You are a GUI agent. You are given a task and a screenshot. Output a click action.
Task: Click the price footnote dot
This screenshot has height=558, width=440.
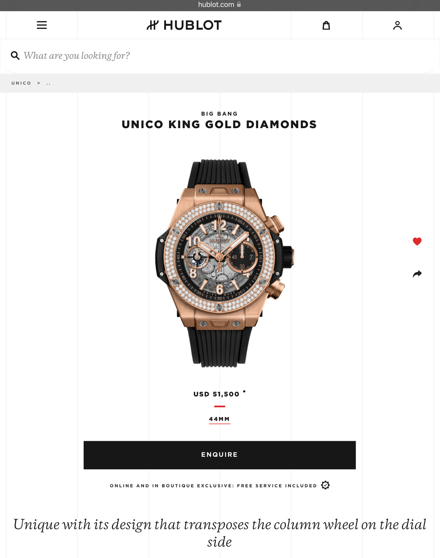click(244, 391)
